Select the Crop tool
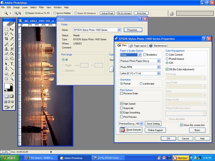Viewport: 215px width, 161px height. pyautogui.click(x=6, y=39)
